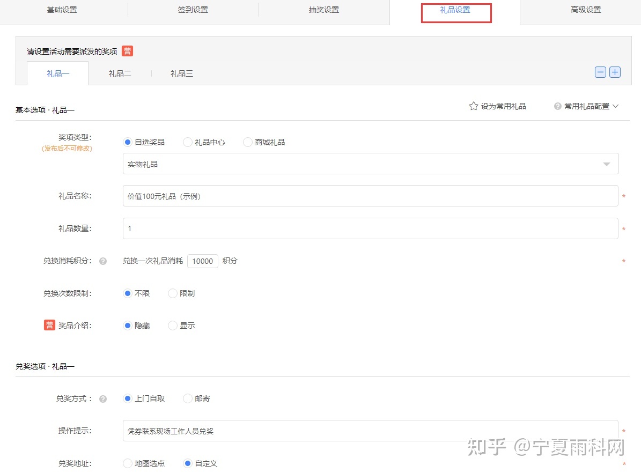Select the 礼品中心 radio button
The image size is (641, 473).
pyautogui.click(x=188, y=142)
